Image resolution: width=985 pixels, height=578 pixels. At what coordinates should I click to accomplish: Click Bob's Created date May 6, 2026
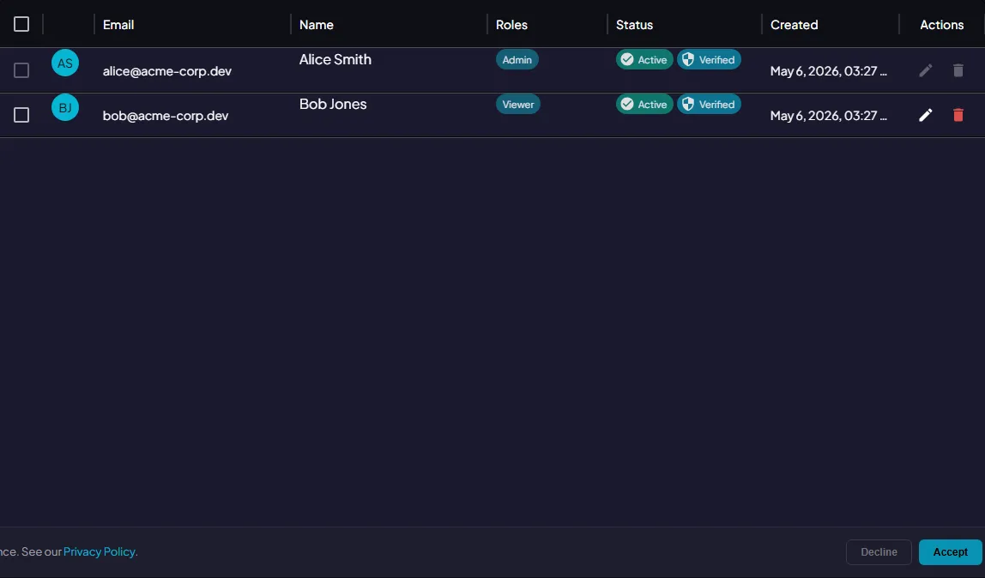pos(829,116)
